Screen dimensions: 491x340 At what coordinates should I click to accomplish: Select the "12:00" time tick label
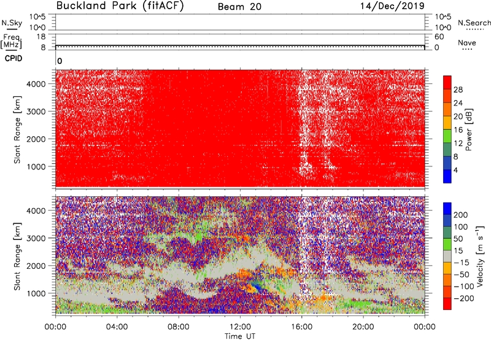point(240,327)
